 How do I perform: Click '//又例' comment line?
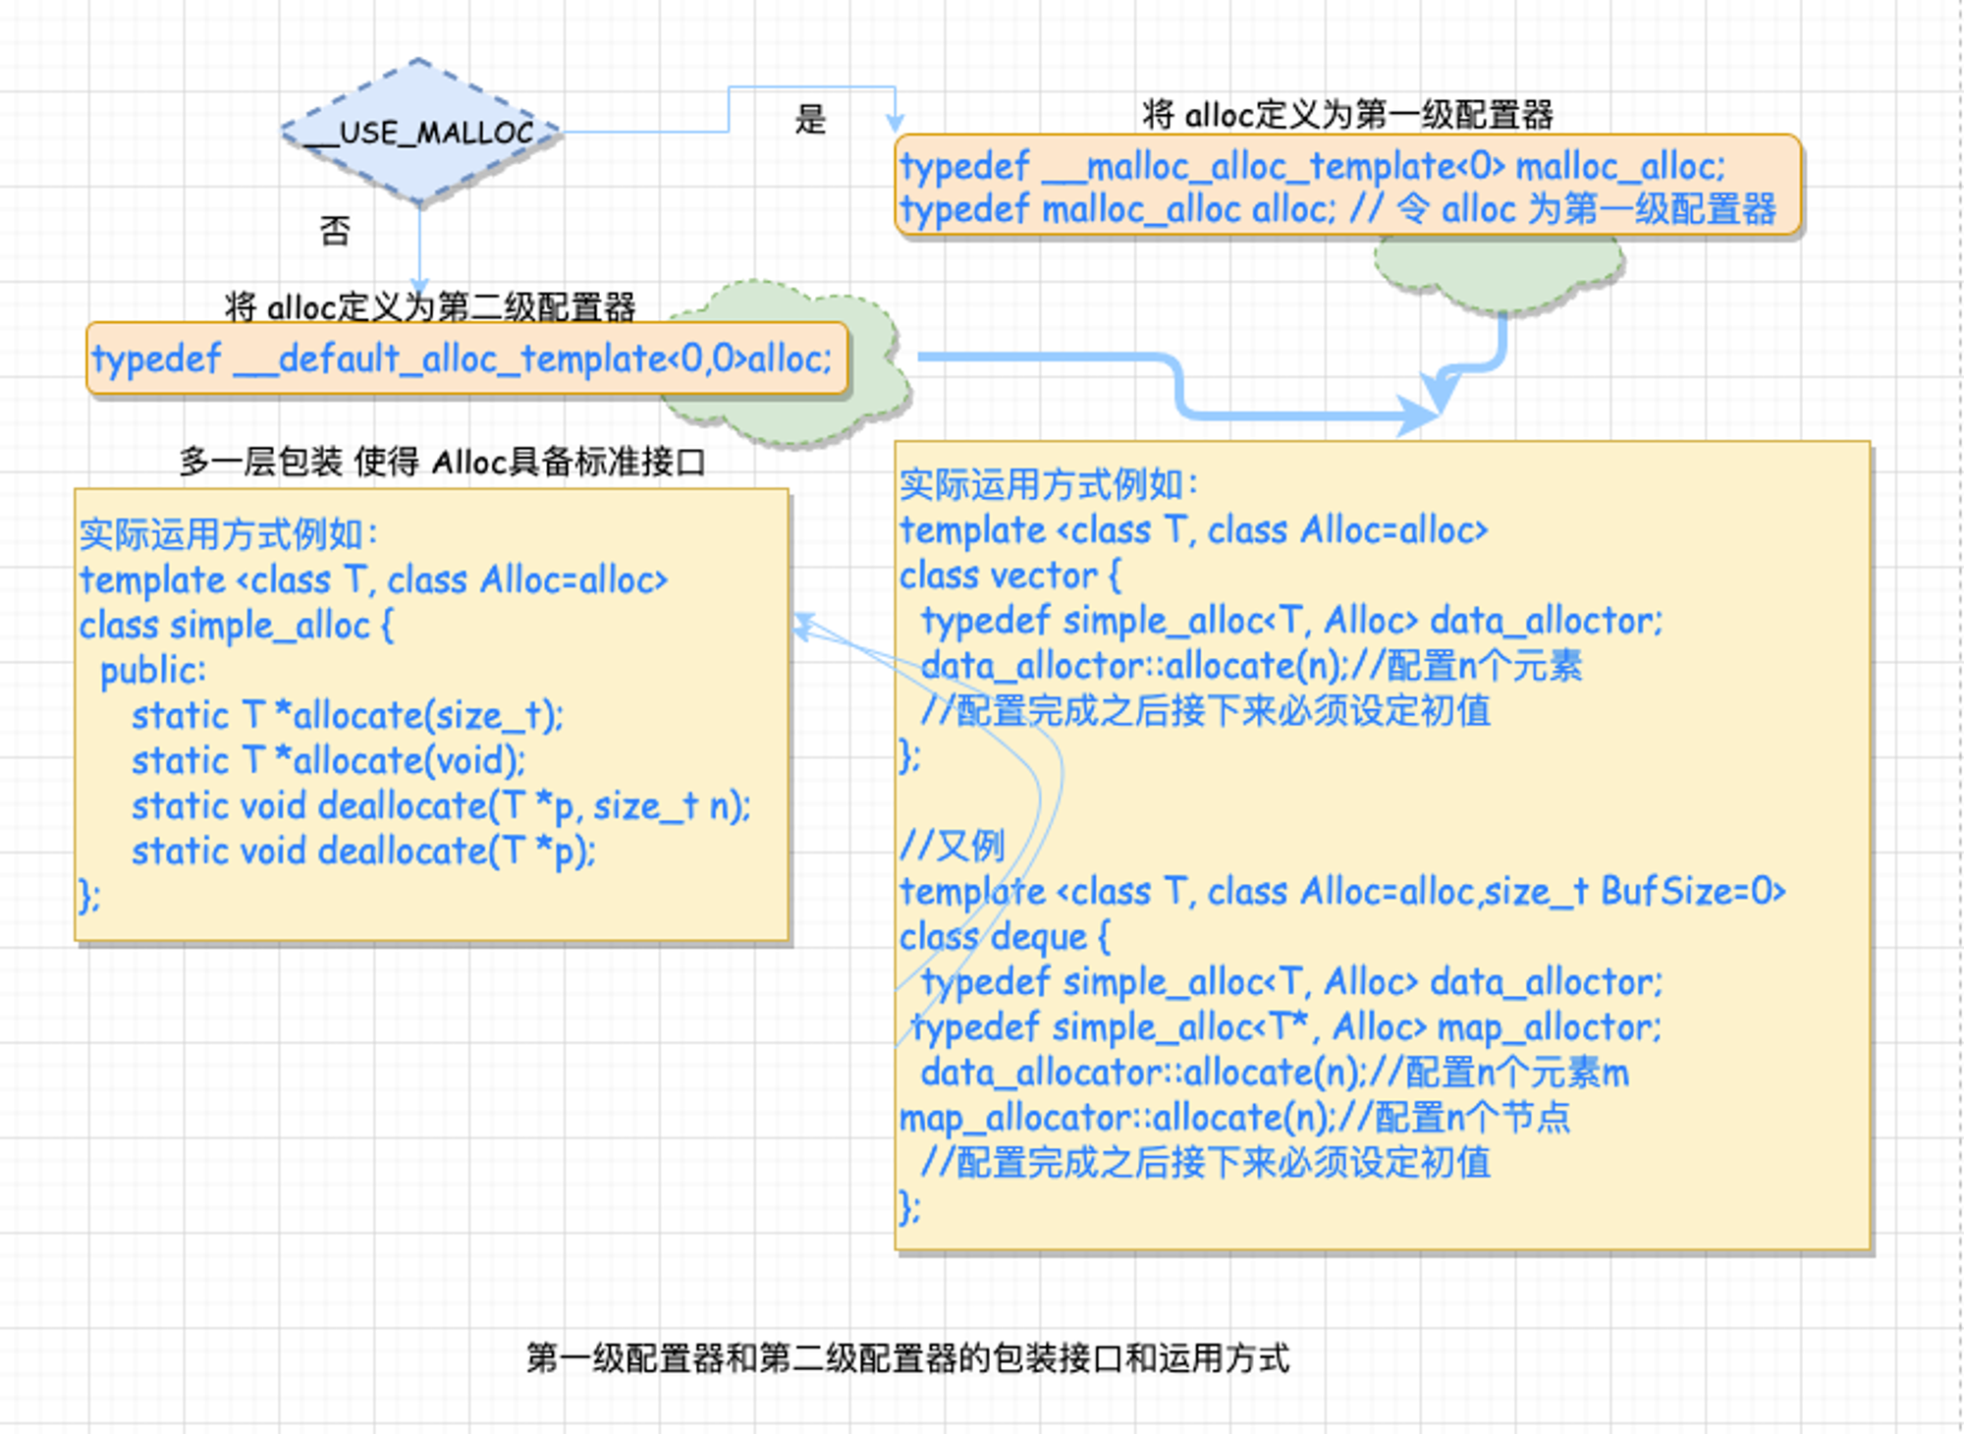[x=953, y=846]
